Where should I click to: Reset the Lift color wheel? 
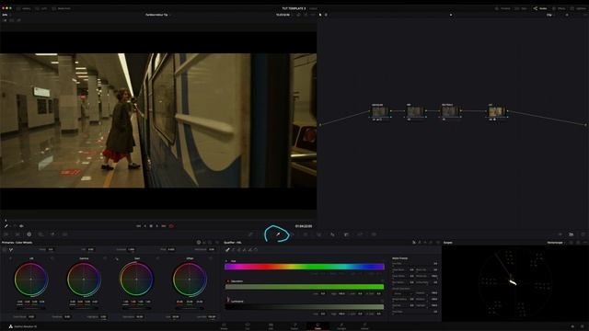pyautogui.click(x=52, y=258)
